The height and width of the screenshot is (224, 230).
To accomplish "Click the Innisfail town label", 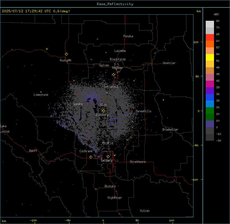I will click(111, 87).
